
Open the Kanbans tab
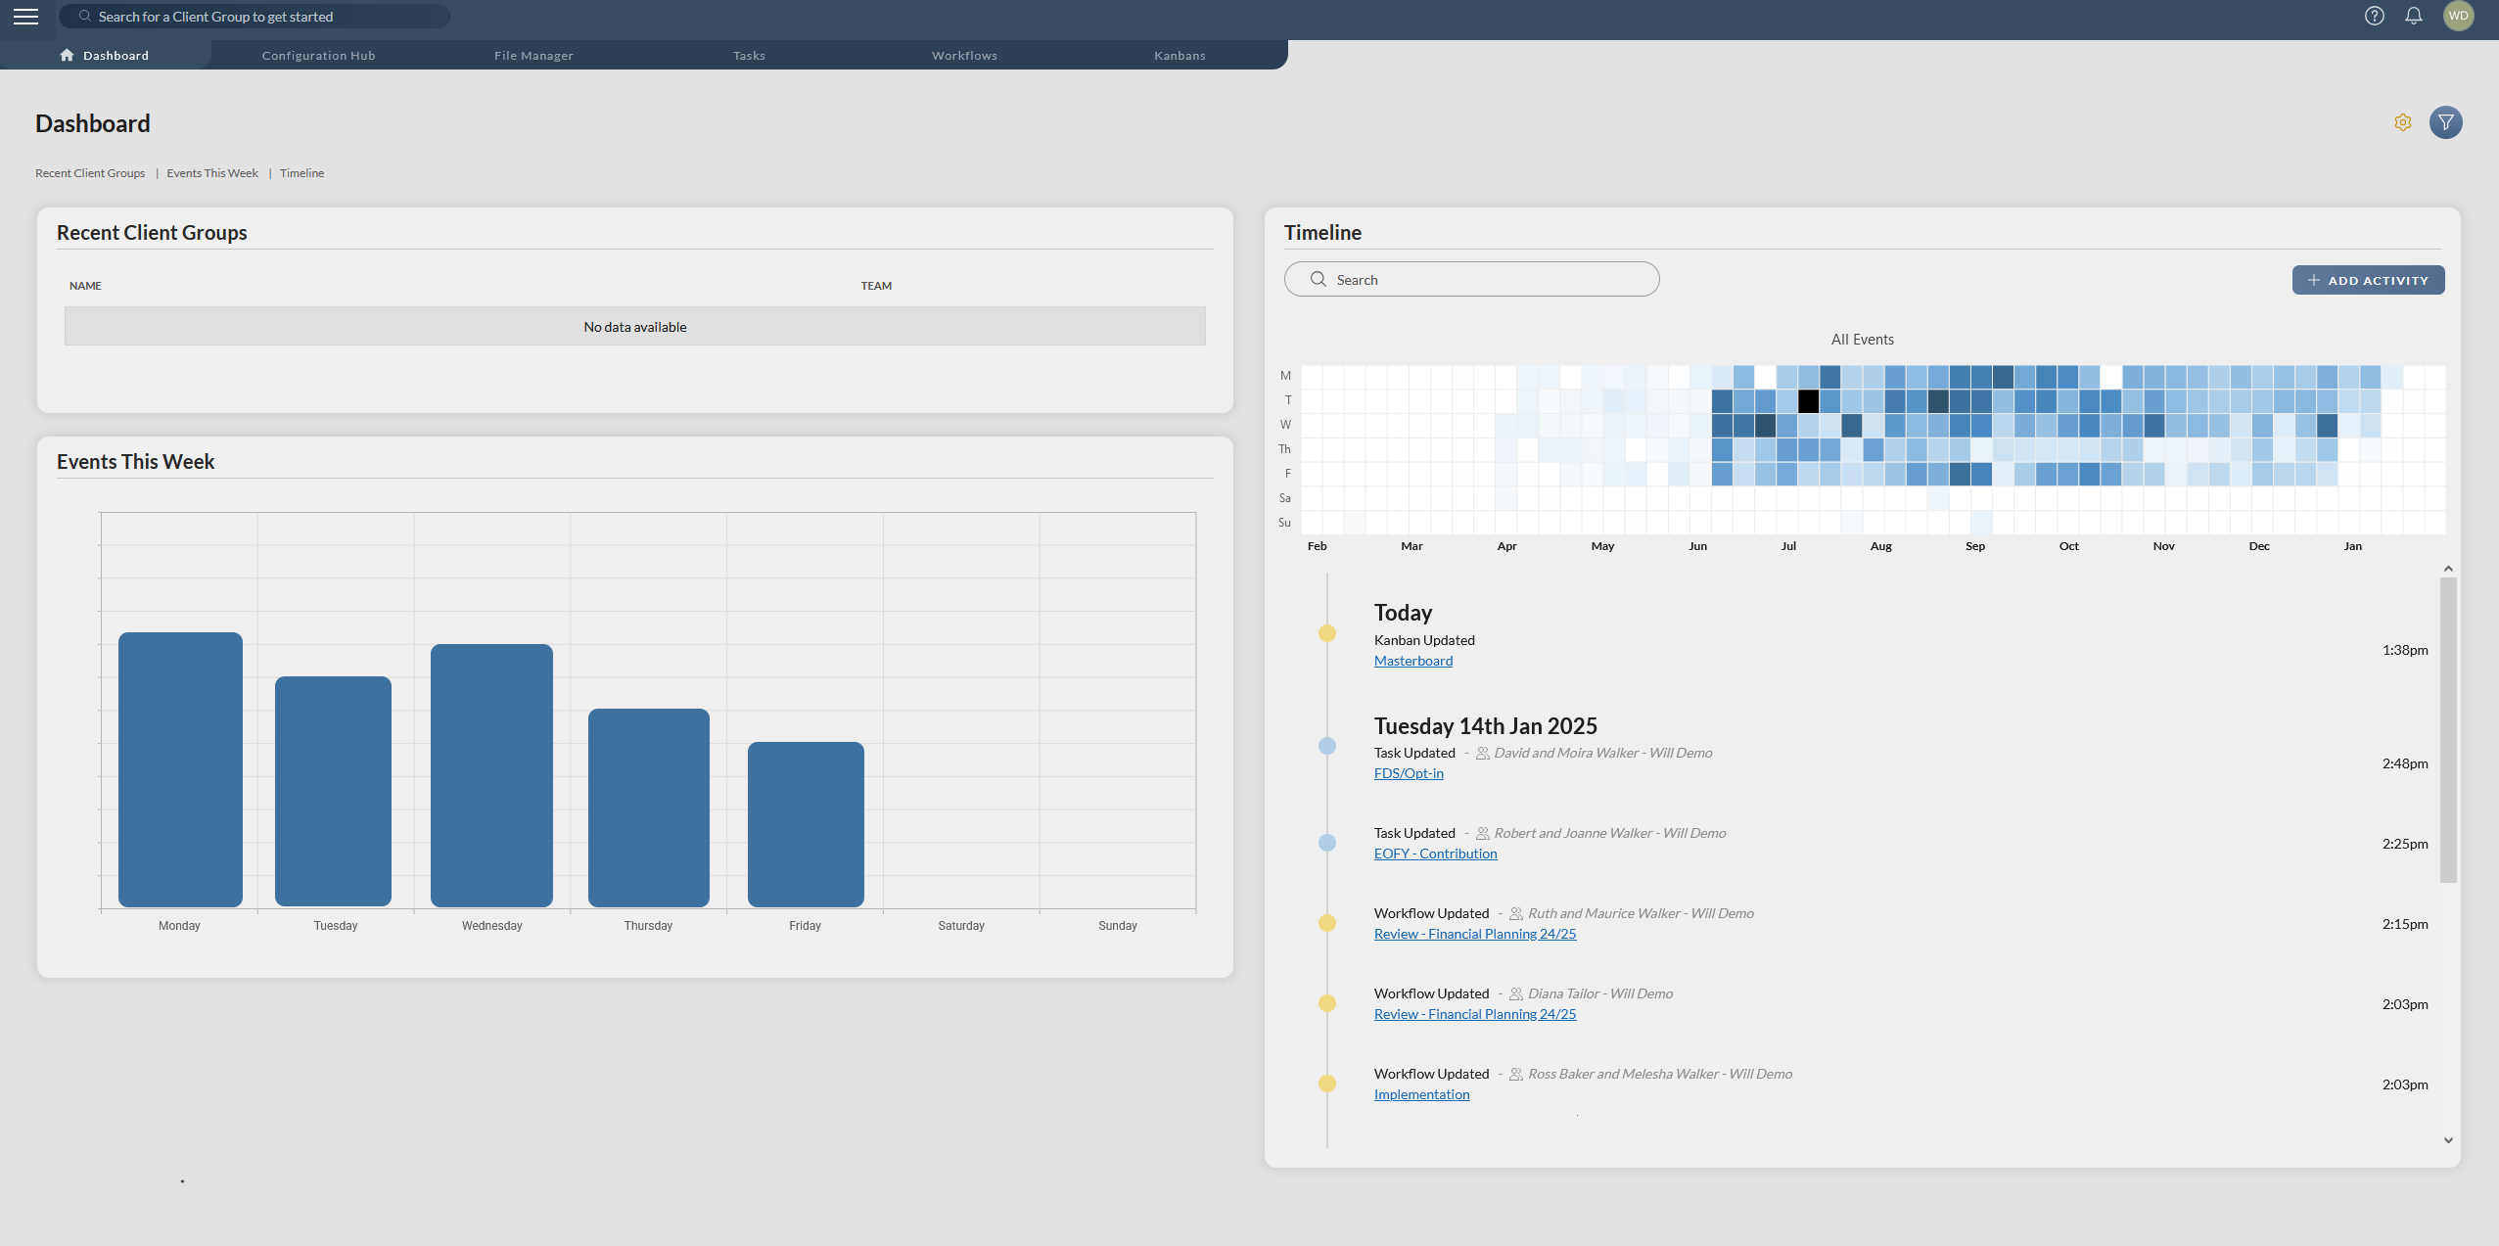[x=1178, y=55]
